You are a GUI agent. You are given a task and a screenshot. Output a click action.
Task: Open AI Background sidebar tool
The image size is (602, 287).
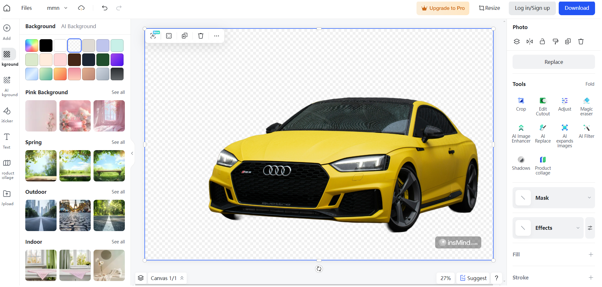(x=9, y=86)
